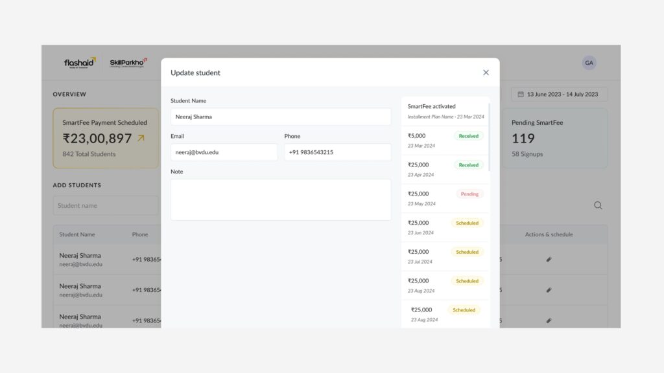Click the installment list scrollbar
The image size is (664, 373).
[x=490, y=136]
